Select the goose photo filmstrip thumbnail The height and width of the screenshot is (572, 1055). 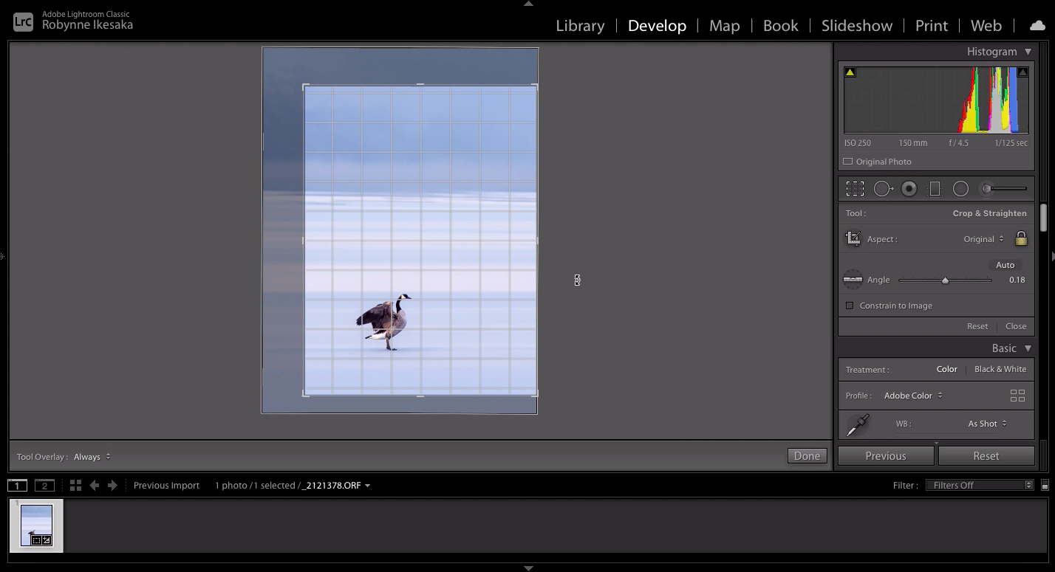point(36,526)
